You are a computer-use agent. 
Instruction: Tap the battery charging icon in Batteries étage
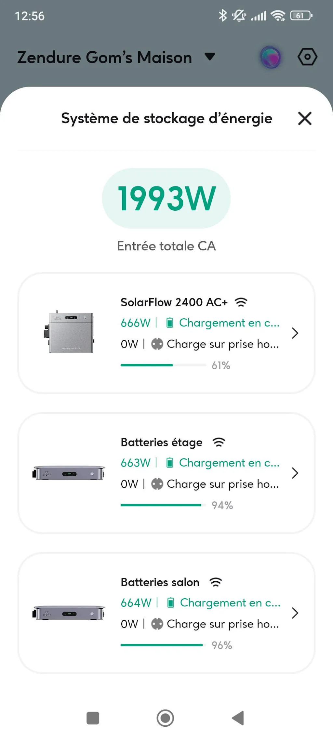click(170, 463)
